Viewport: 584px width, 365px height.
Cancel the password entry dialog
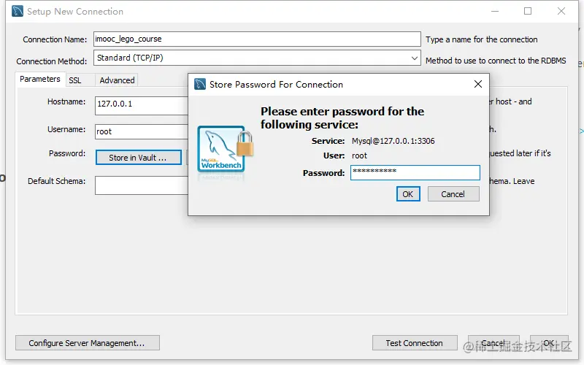click(453, 194)
